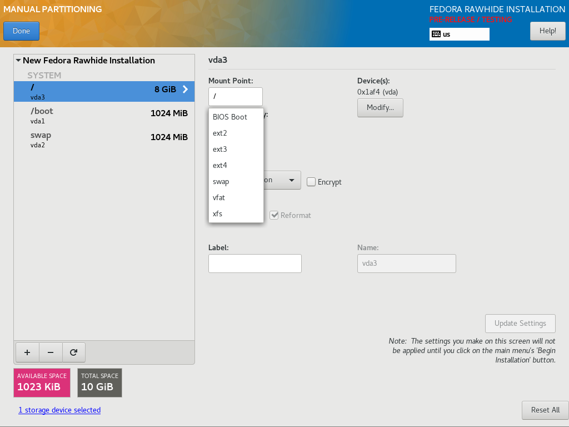Click the Mount Point input field
Image resolution: width=569 pixels, height=427 pixels.
click(x=236, y=97)
